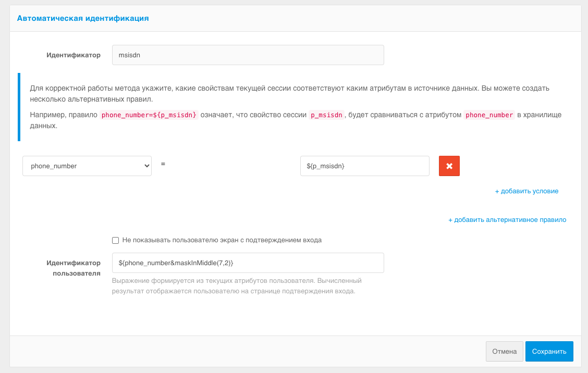The width and height of the screenshot is (588, 373).
Task: Add an alternative rule via '+ добавить альтернативное правило'
Action: (507, 220)
